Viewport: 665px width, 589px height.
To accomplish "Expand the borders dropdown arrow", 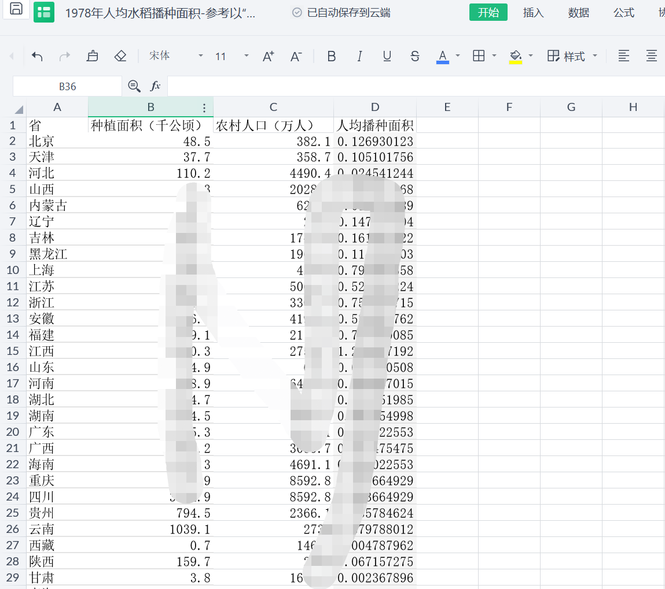I will [x=494, y=56].
